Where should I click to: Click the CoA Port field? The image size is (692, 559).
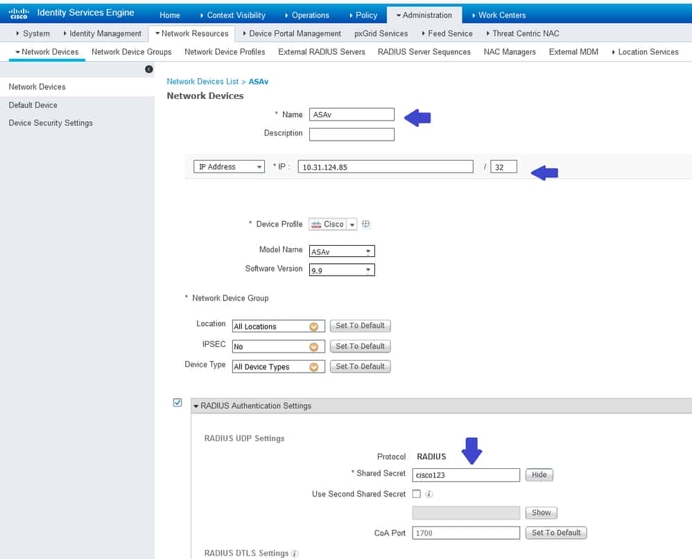466,533
